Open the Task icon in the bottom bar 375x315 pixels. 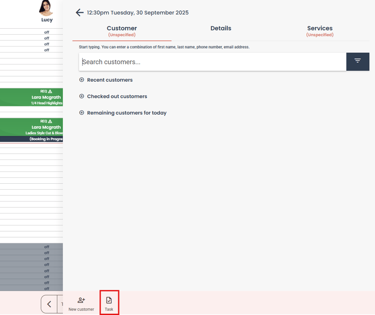coord(109,300)
